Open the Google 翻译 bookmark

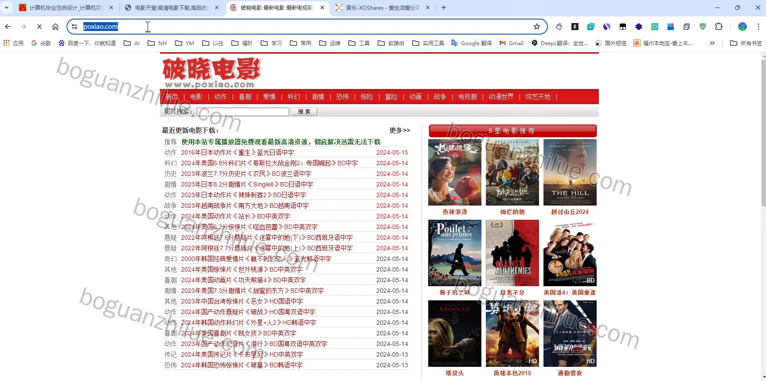[472, 43]
